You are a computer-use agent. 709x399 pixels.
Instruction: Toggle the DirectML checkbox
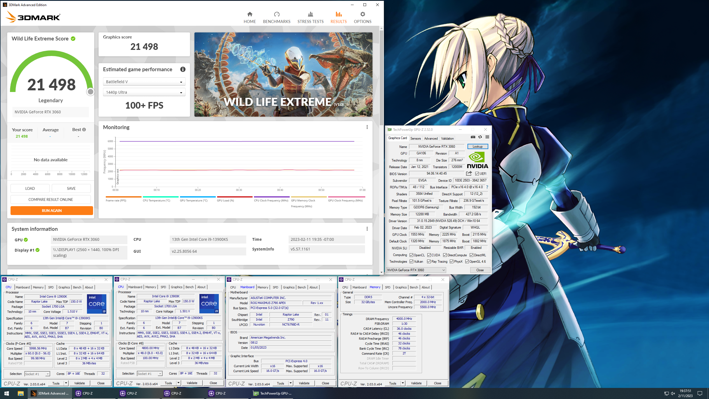coord(471,255)
